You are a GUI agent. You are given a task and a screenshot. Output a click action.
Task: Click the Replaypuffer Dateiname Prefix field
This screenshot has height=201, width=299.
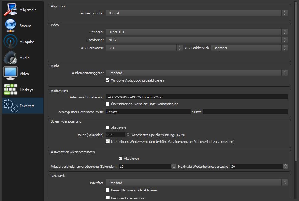click(x=148, y=112)
